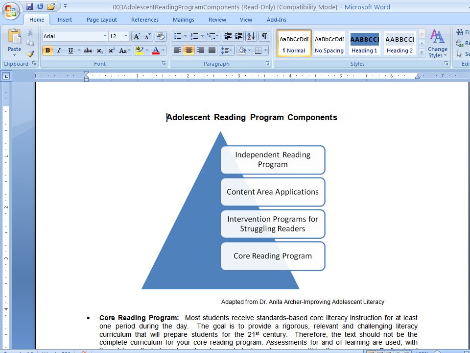Toggle Bold formatting
Image resolution: width=470 pixels, height=353 pixels.
[47, 50]
